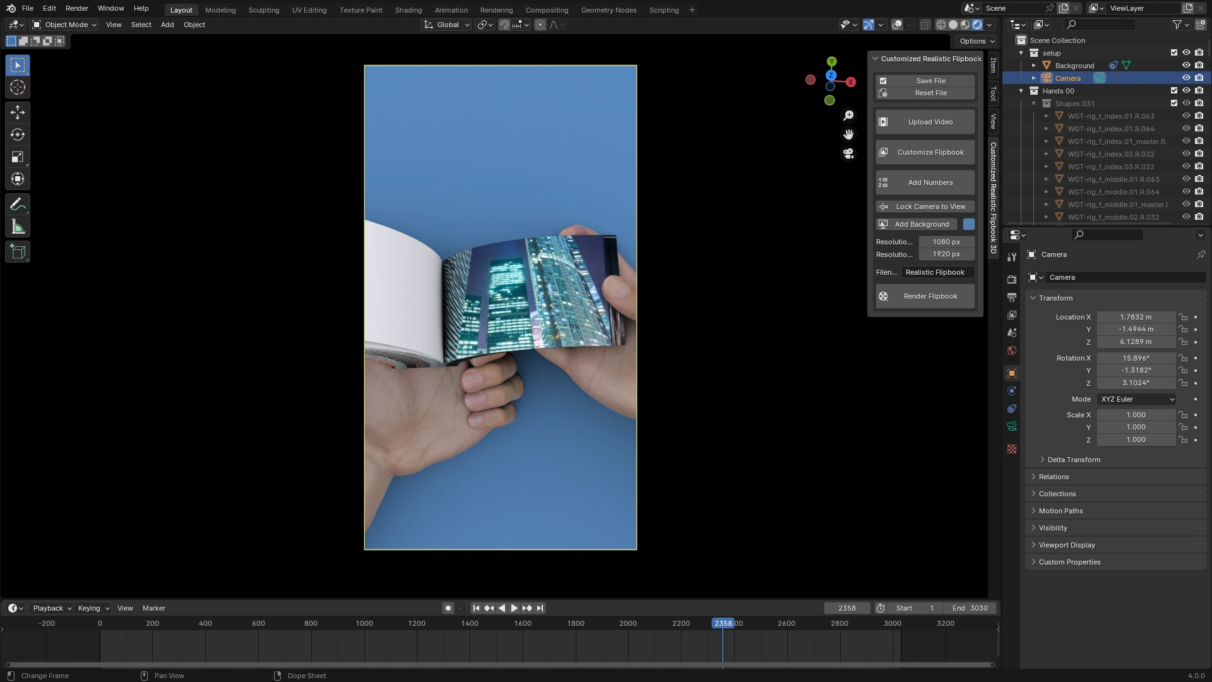The image size is (1212, 682).
Task: Uncheck the setup collection checkbox
Action: click(1174, 53)
